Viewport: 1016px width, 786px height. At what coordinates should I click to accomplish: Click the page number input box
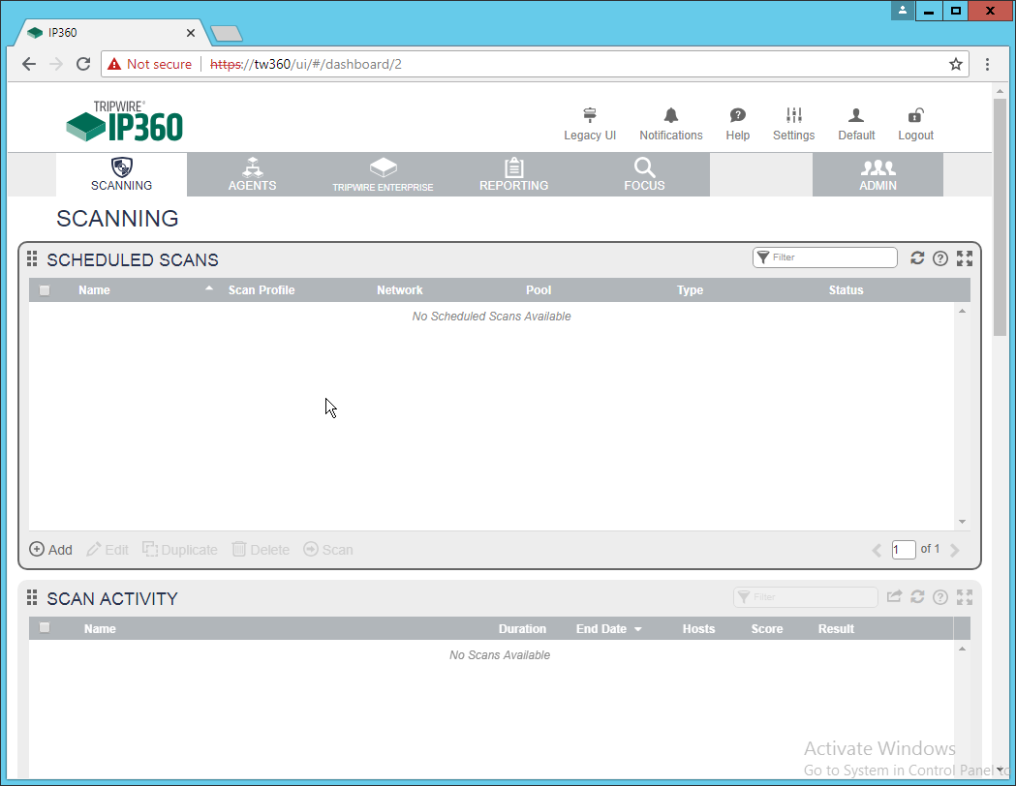point(904,550)
